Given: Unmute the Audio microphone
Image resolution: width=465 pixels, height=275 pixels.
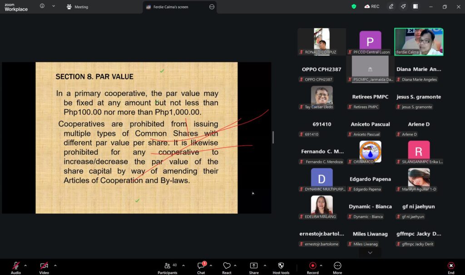Looking at the screenshot, I should (x=16, y=266).
